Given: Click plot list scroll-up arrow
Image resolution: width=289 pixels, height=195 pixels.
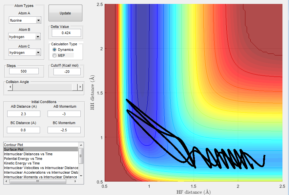Looking at the screenshot, I should pyautogui.click(x=81, y=145).
